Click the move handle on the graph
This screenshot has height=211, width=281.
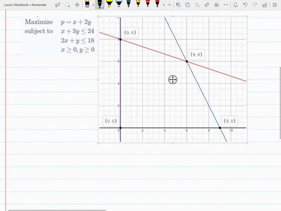(x=173, y=80)
